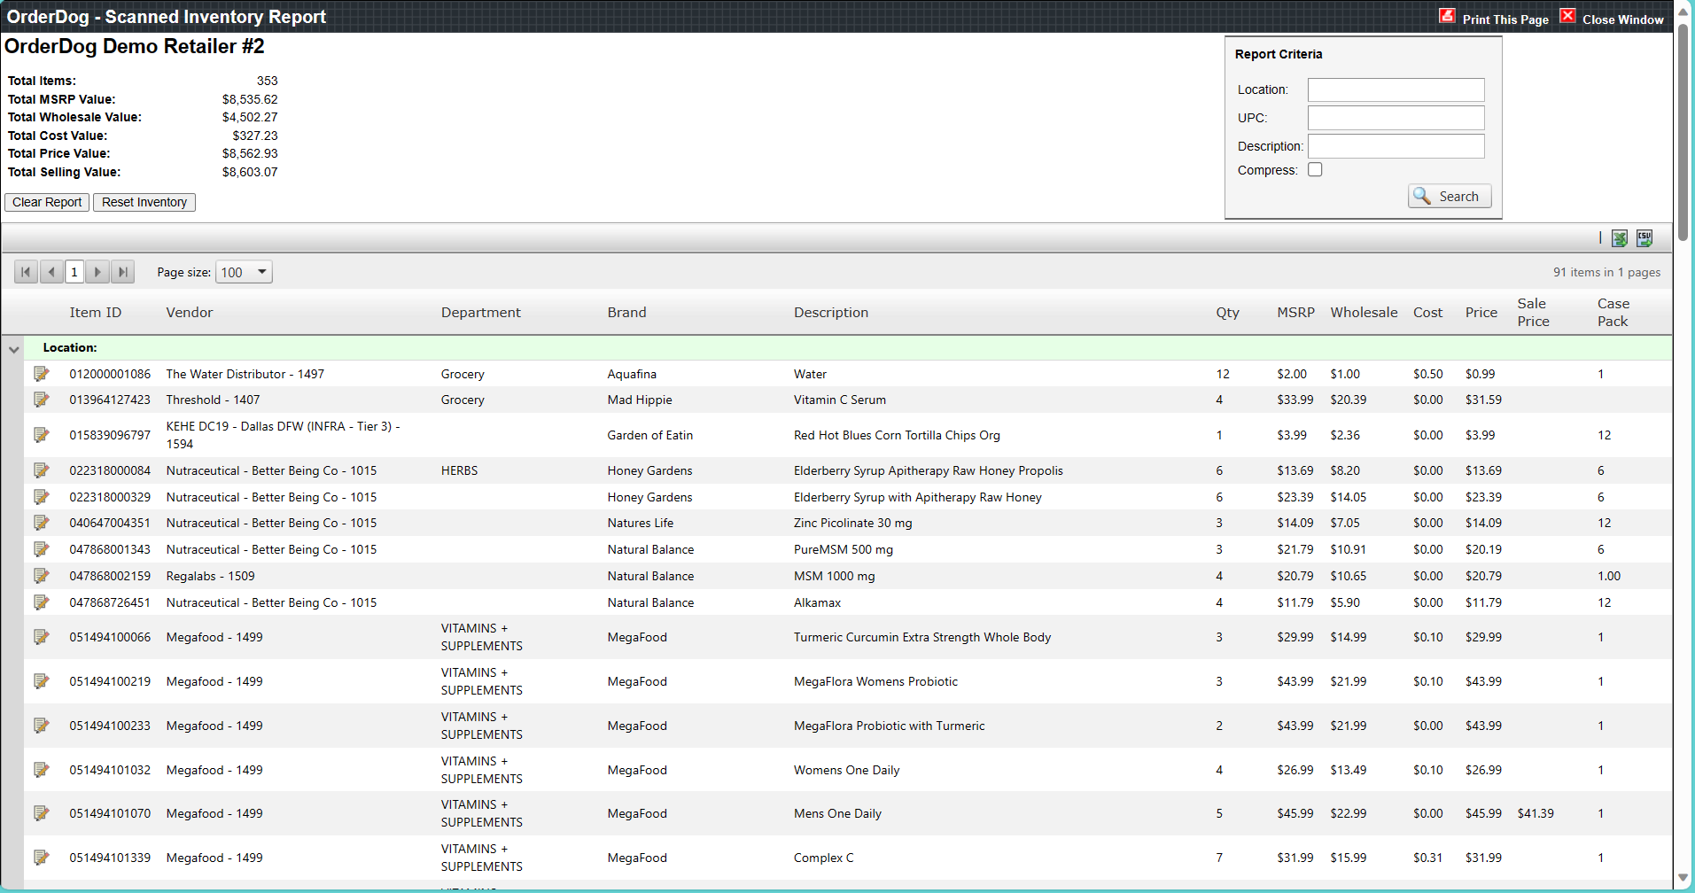Screen dimensions: 1695x893
Task: Edit row for MegaFlora Probiotic with Turmeric
Action: [42, 726]
